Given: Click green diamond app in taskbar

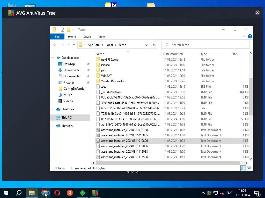Looking at the screenshot, I should pos(83,193).
